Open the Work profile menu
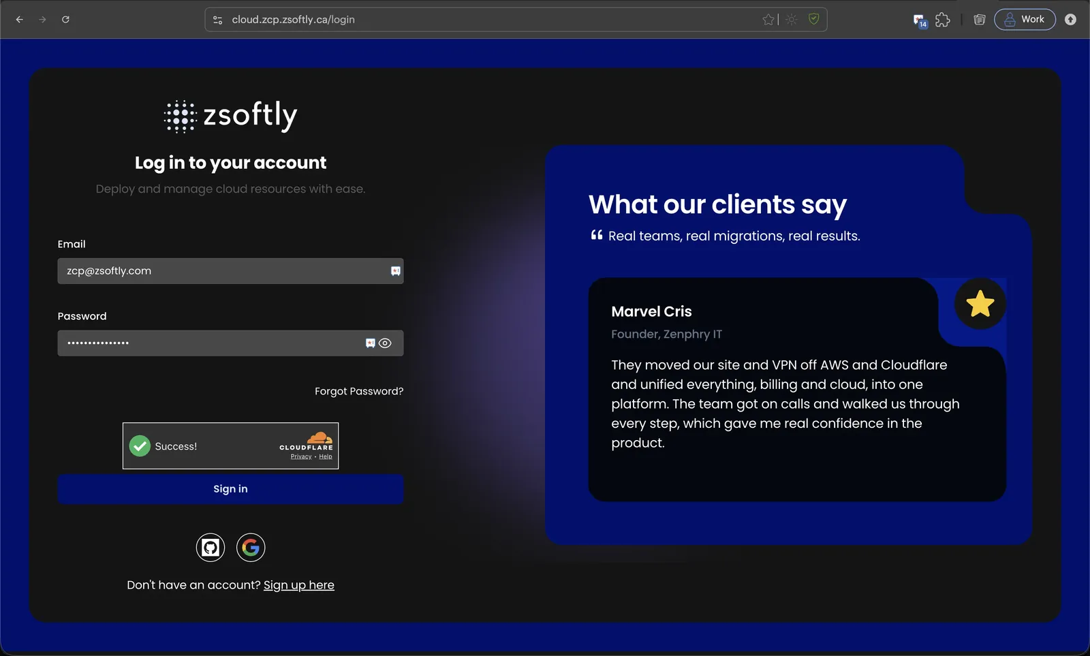 point(1025,19)
